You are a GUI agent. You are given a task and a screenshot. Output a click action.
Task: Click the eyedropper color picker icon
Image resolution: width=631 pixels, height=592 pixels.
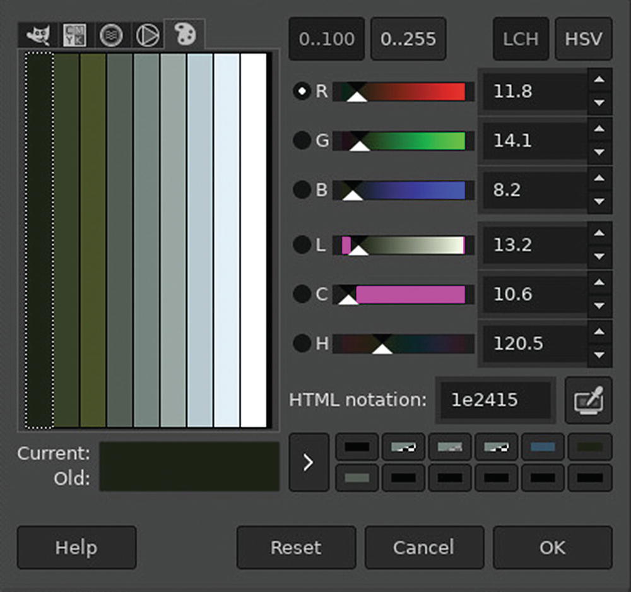588,400
